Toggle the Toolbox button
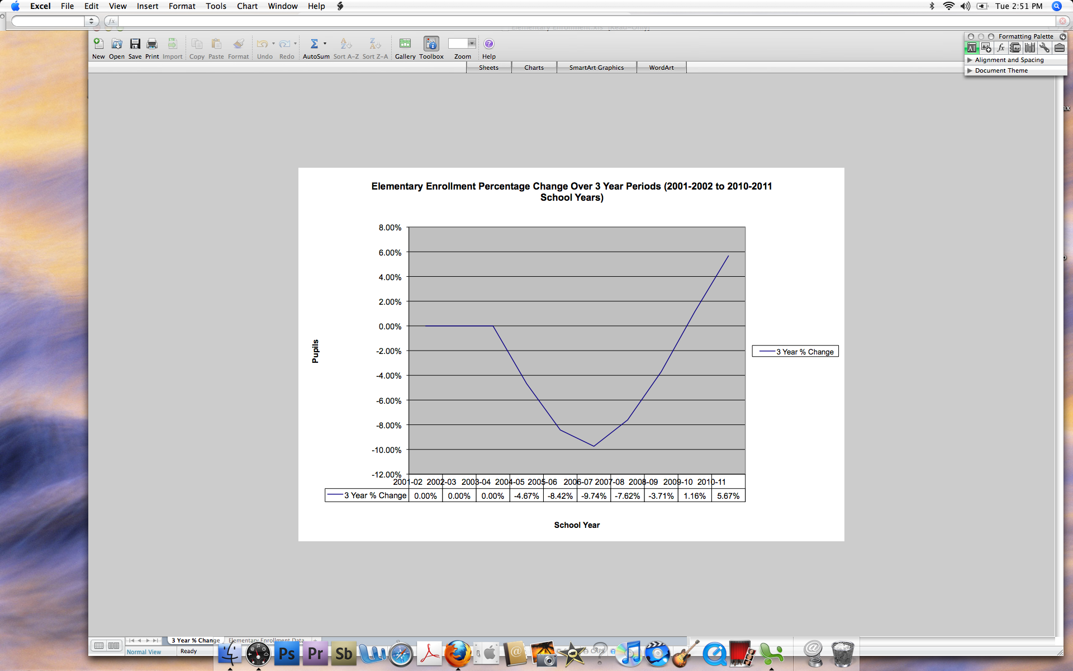 (x=431, y=44)
